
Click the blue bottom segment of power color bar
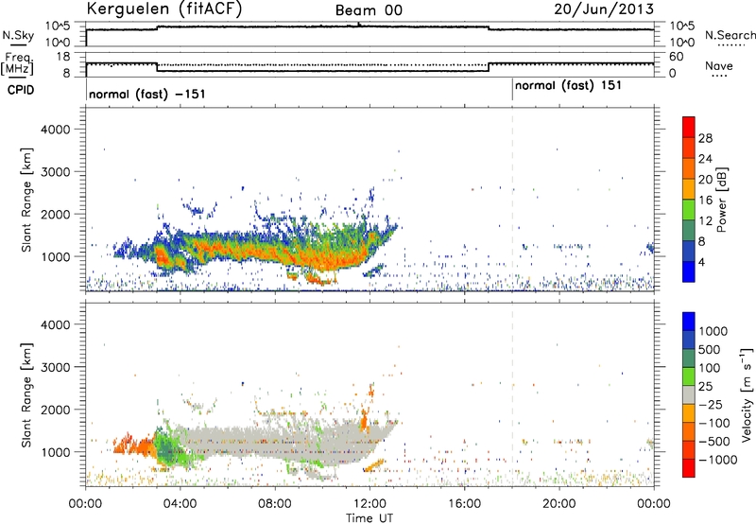689,271
